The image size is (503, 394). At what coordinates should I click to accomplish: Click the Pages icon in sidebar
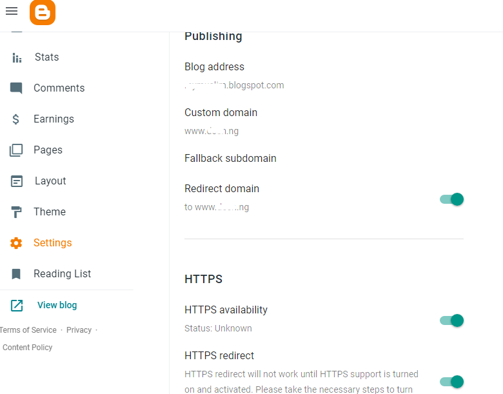tap(16, 150)
